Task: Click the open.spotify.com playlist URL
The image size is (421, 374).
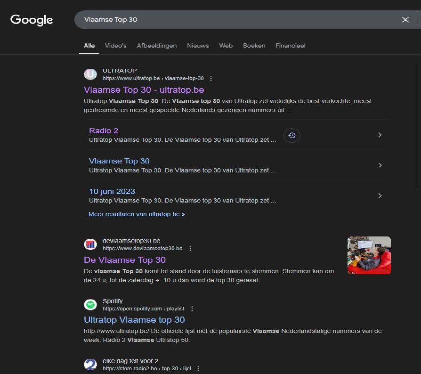Action: (x=143, y=309)
